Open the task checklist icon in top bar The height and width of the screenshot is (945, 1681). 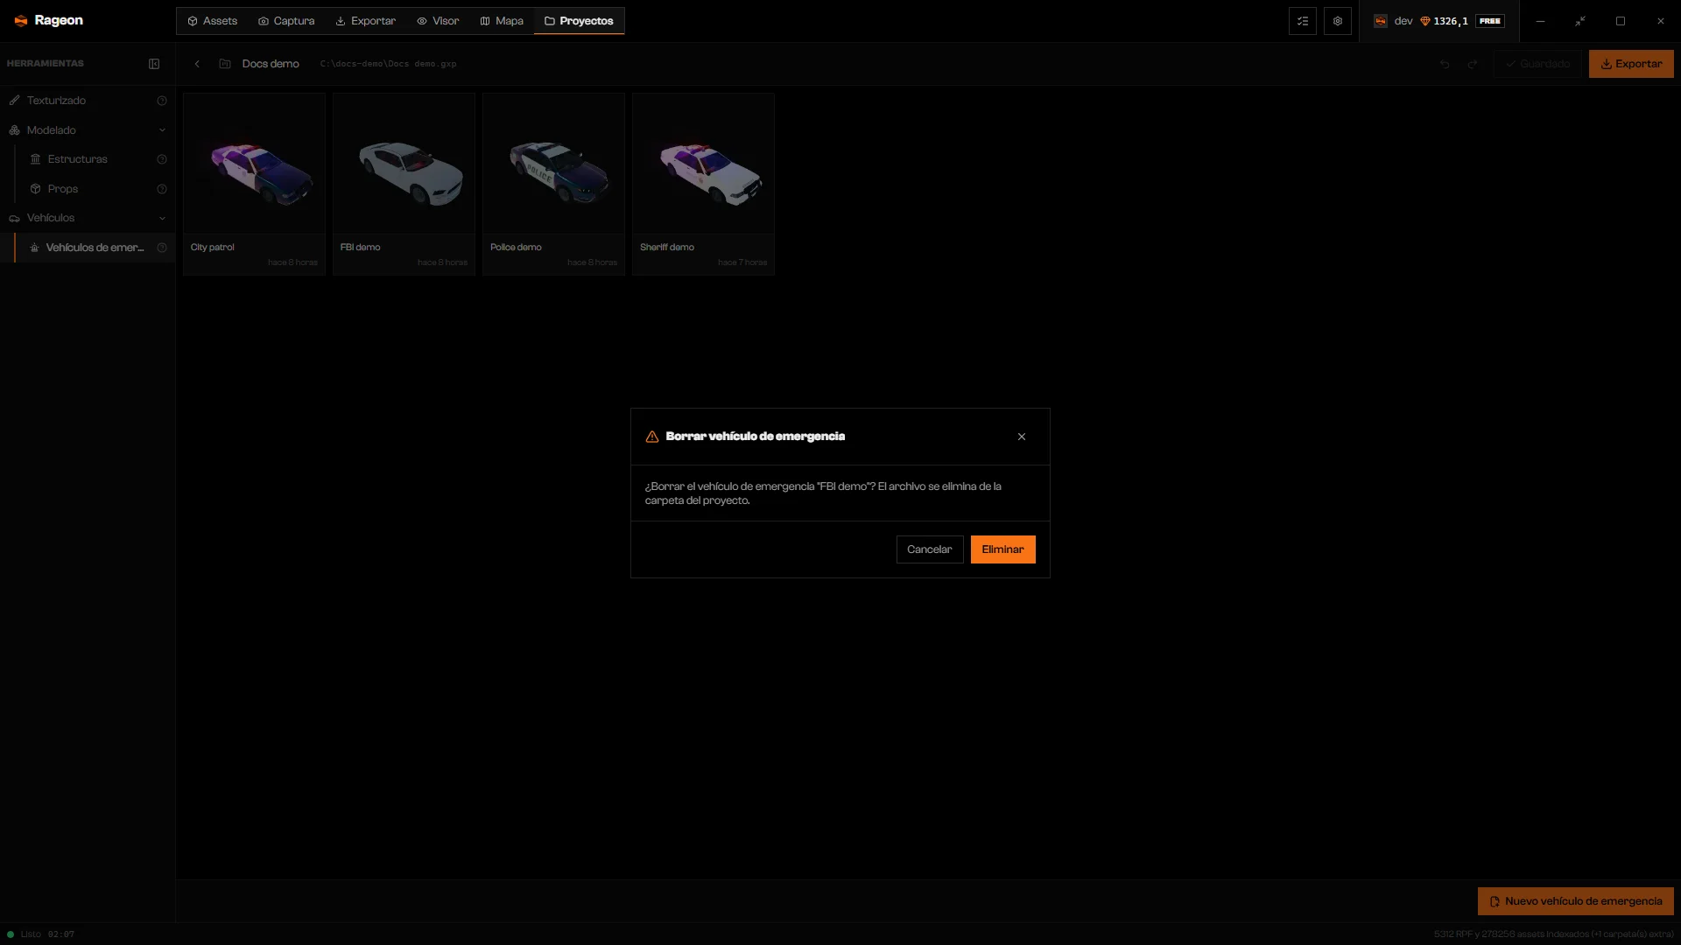pyautogui.click(x=1303, y=21)
